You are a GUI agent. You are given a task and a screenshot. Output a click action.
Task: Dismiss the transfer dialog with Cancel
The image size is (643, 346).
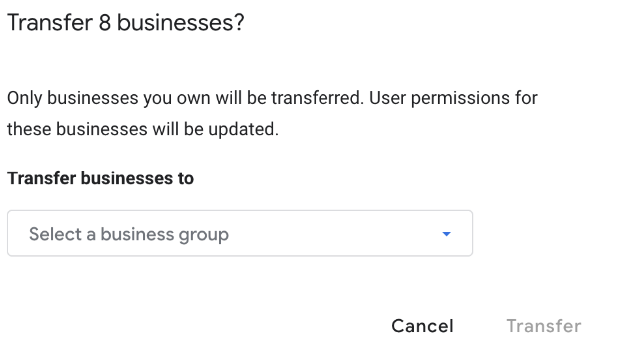pyautogui.click(x=422, y=326)
